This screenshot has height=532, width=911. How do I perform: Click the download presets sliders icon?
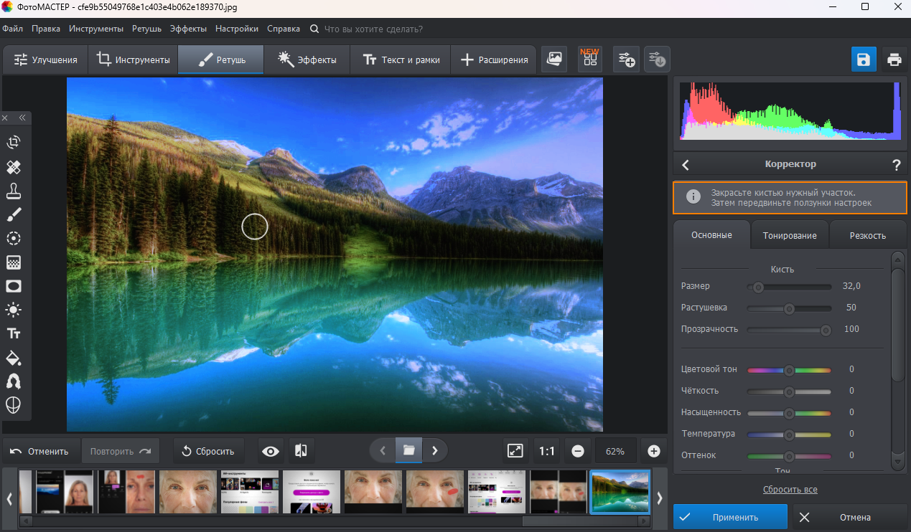pyautogui.click(x=656, y=60)
